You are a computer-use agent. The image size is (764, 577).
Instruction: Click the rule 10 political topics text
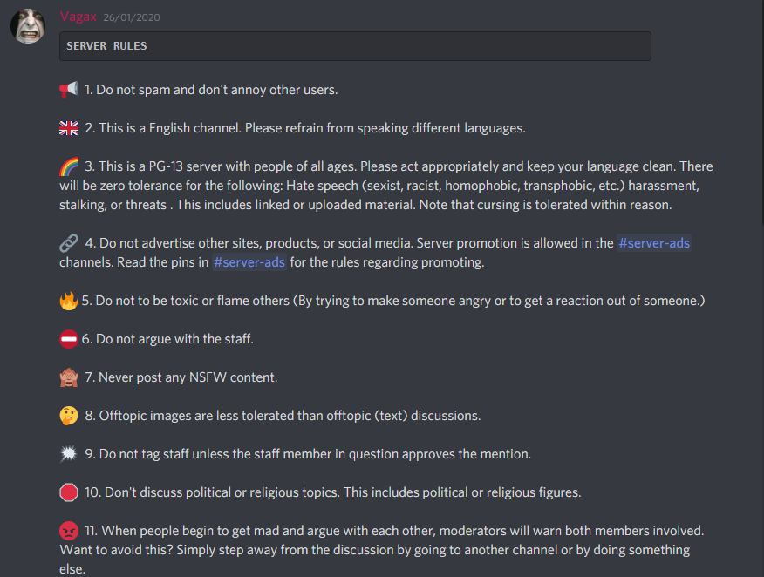[333, 492]
